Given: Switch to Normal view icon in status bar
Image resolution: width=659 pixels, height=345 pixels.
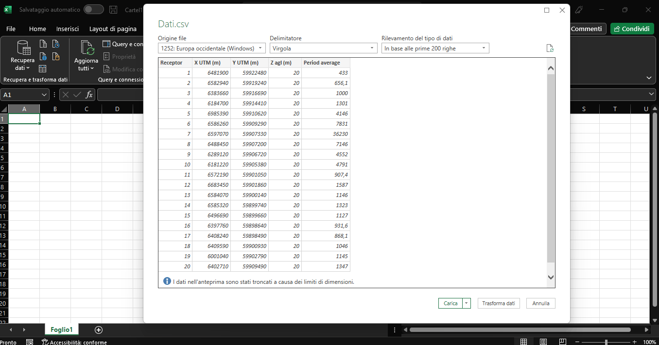Looking at the screenshot, I should [x=523, y=342].
